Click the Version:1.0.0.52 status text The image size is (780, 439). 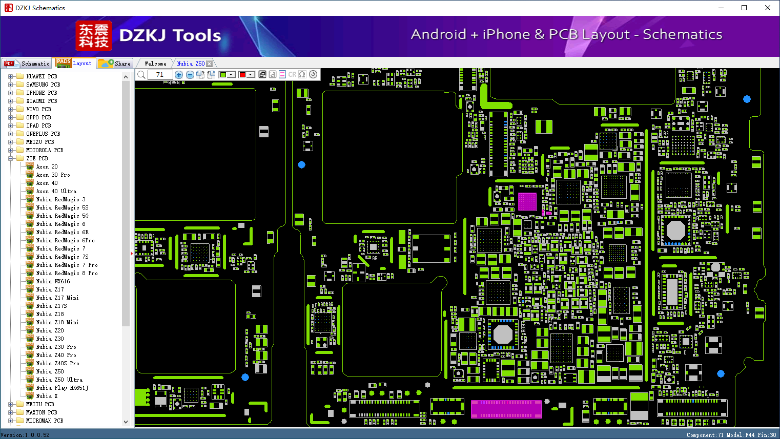coord(25,435)
